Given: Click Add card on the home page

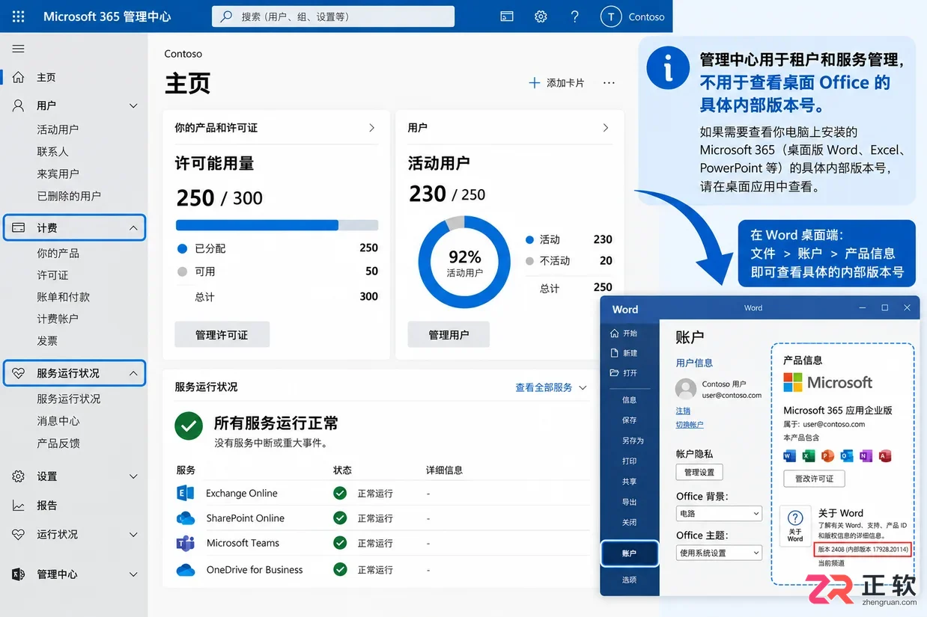Looking at the screenshot, I should point(556,83).
